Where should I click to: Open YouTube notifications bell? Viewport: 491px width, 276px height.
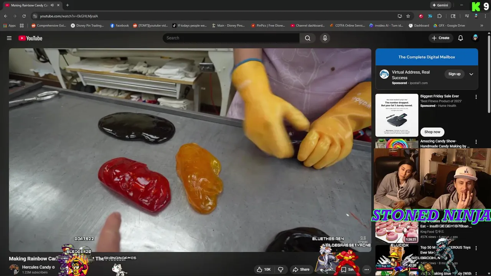click(x=461, y=38)
